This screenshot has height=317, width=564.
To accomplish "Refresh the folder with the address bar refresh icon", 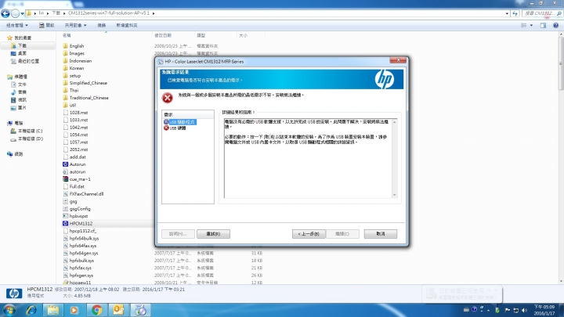I will point(515,13).
